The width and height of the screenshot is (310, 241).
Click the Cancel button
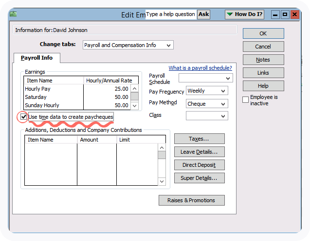pyautogui.click(x=263, y=47)
